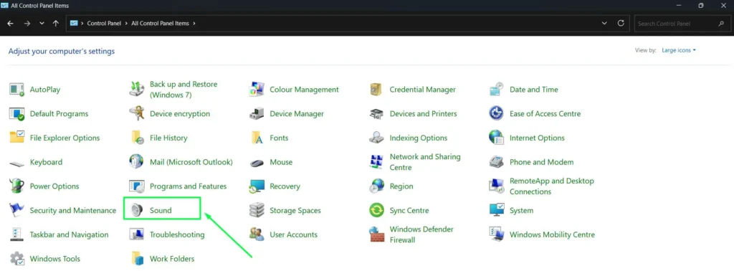
Task: Click the Control Panel address bar icon
Action: point(74,23)
